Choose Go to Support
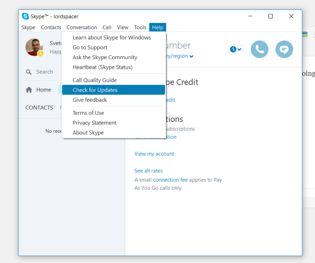 coord(113,47)
